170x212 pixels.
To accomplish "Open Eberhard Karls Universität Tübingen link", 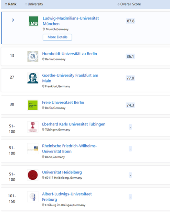I will coord(74,124).
